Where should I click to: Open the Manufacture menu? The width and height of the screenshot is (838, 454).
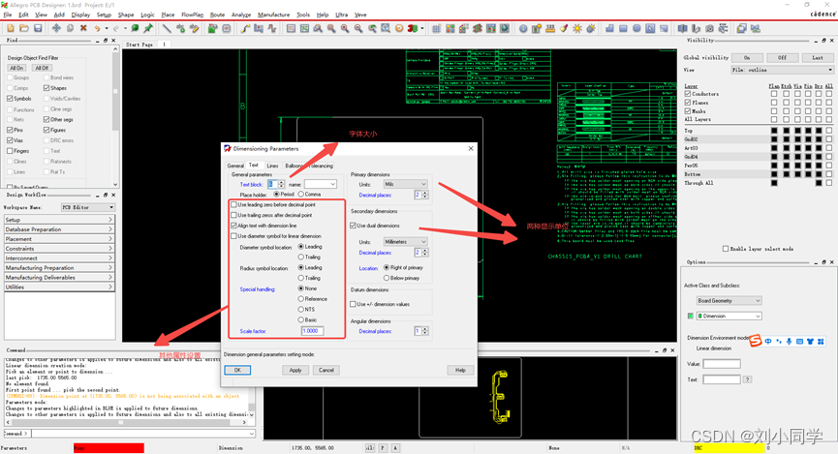click(x=273, y=15)
